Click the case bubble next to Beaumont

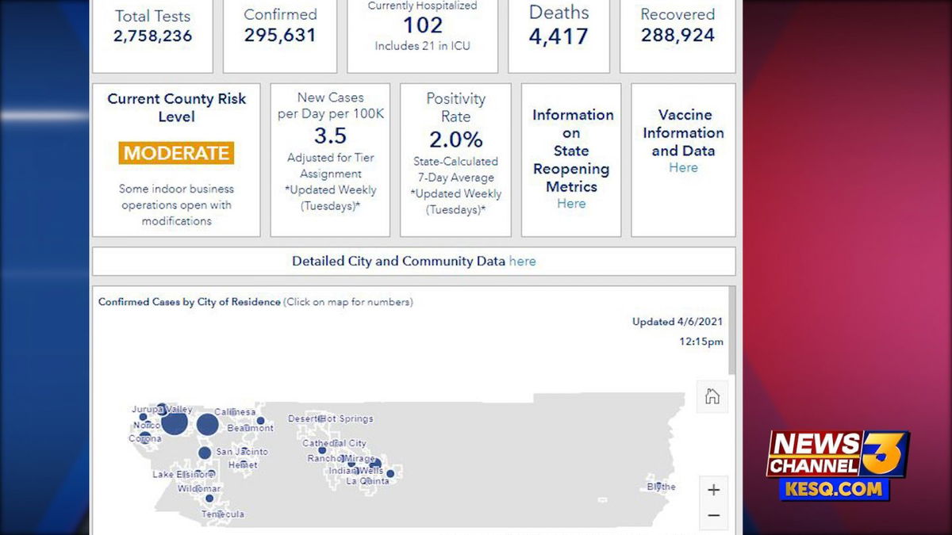pos(260,421)
